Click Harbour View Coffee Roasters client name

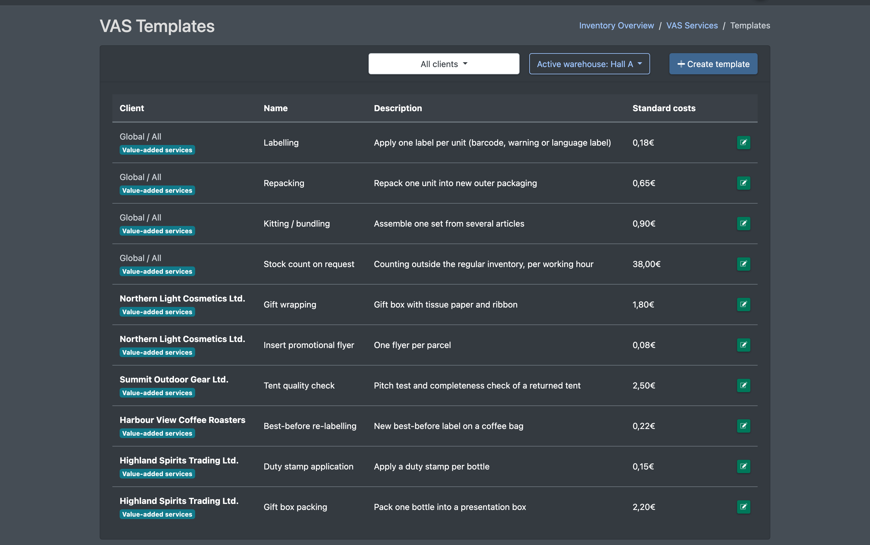(x=182, y=420)
